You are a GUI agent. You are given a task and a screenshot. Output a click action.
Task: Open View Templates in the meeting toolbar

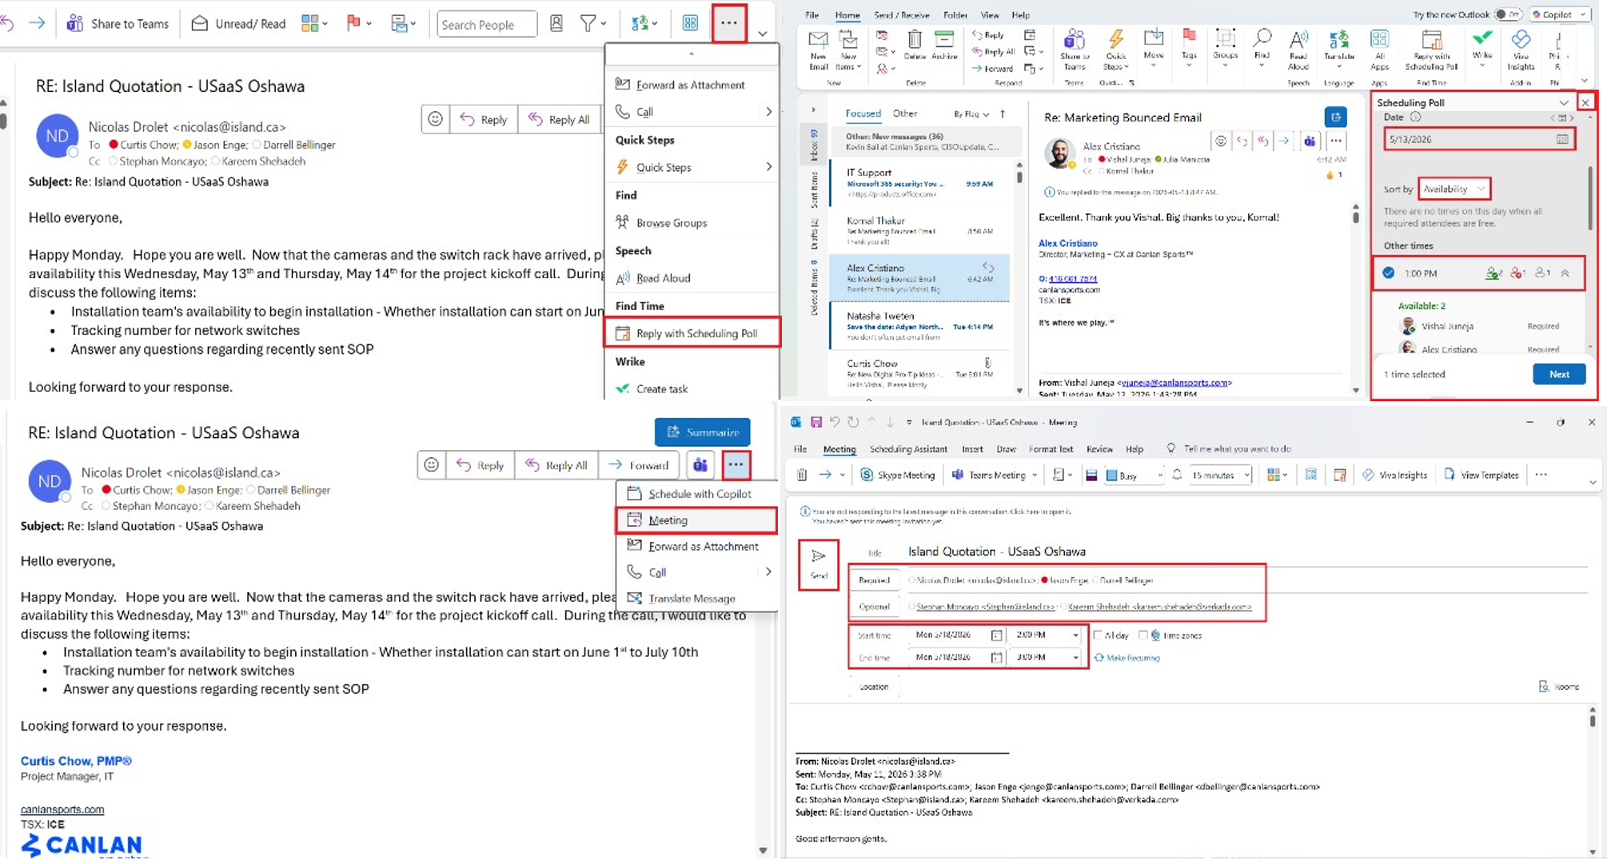(1481, 475)
